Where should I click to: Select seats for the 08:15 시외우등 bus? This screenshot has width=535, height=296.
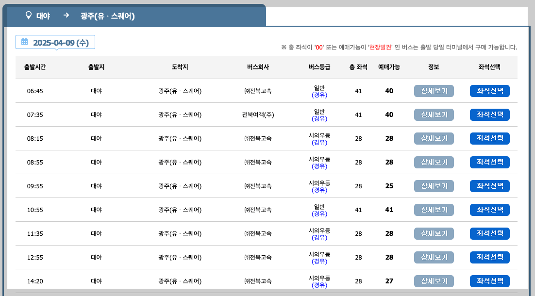coord(489,138)
